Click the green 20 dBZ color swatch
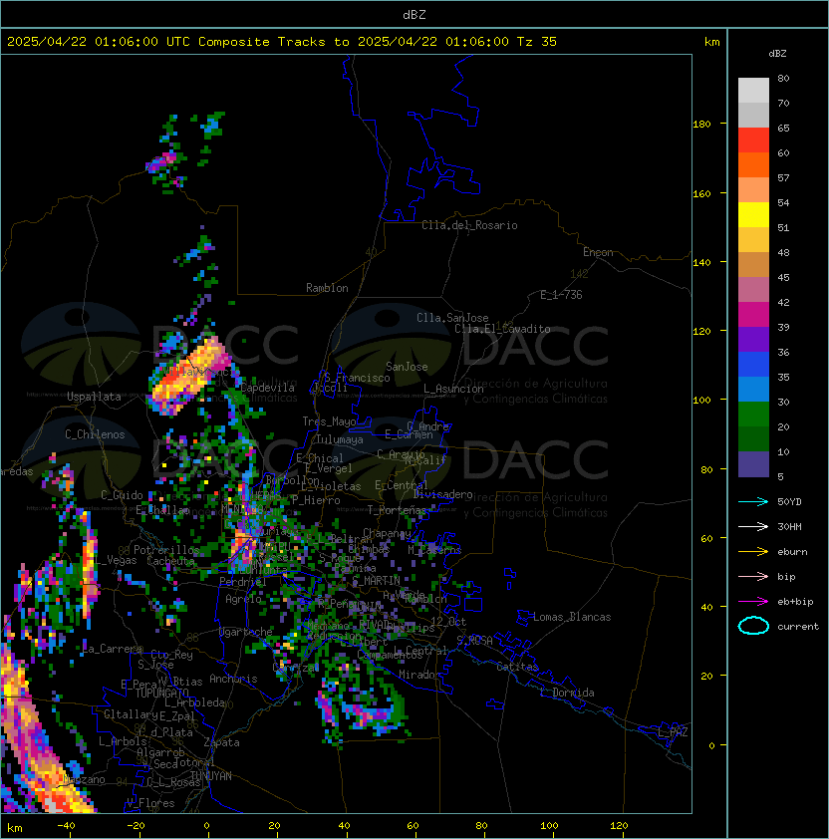 coord(753,414)
